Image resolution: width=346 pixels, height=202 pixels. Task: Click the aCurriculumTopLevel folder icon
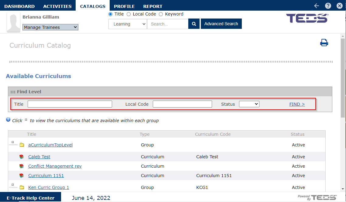tap(22, 145)
